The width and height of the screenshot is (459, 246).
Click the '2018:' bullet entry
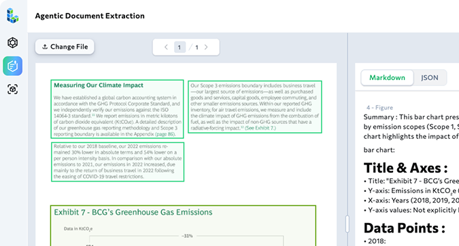[375, 241]
